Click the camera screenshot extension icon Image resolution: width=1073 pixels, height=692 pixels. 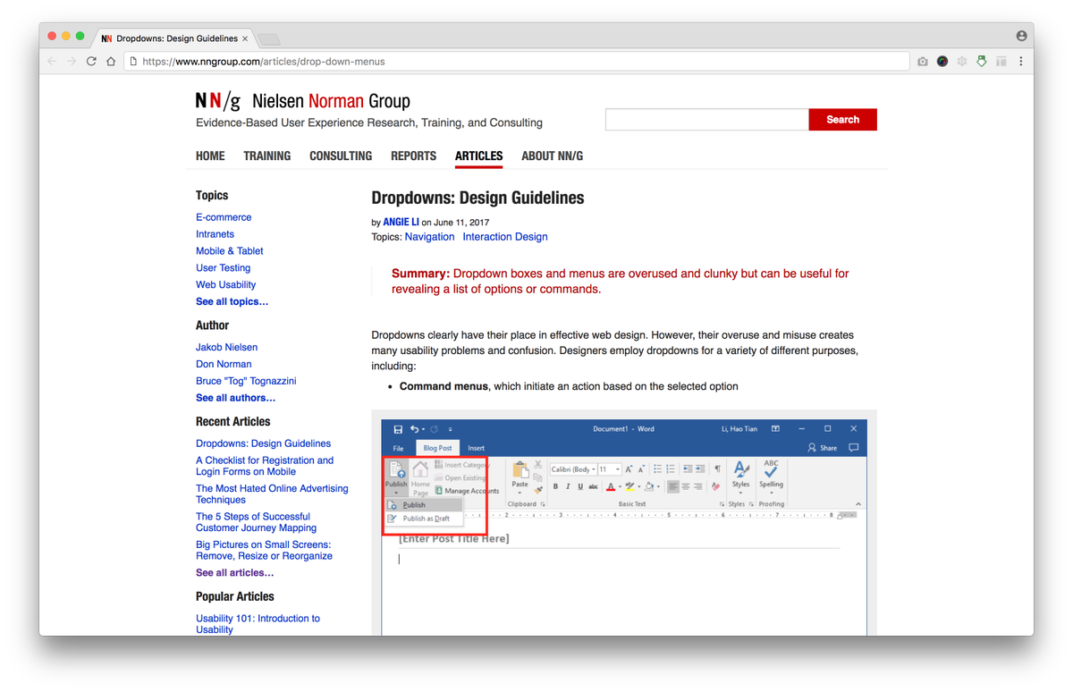click(923, 62)
